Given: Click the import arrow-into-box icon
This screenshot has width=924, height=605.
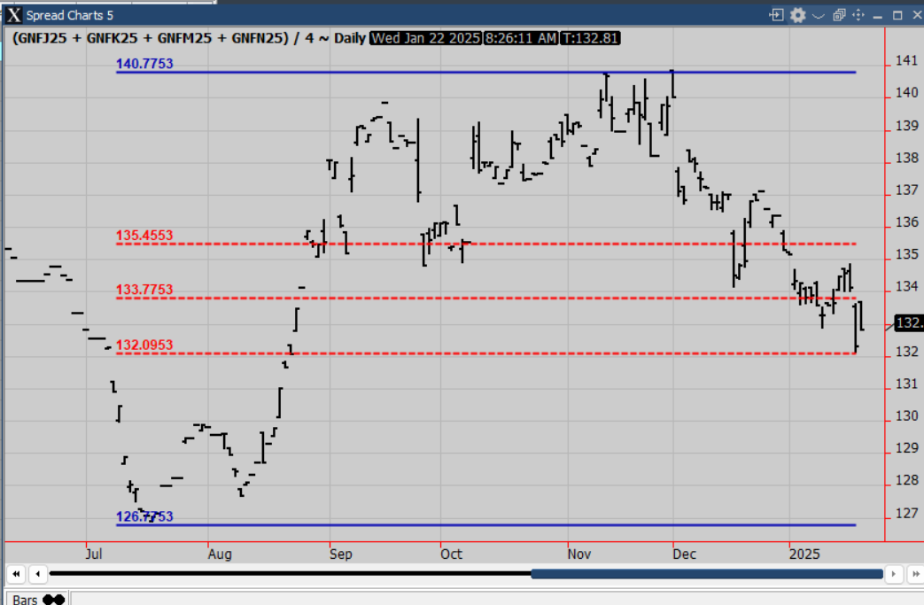Looking at the screenshot, I should [x=777, y=15].
